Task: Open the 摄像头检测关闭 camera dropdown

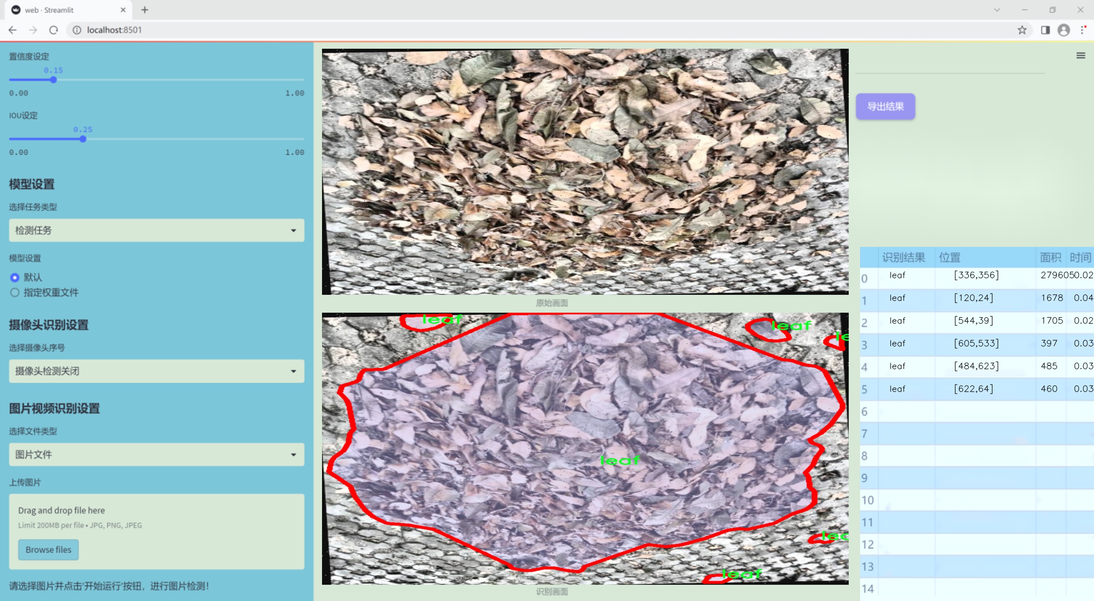Action: click(x=156, y=371)
